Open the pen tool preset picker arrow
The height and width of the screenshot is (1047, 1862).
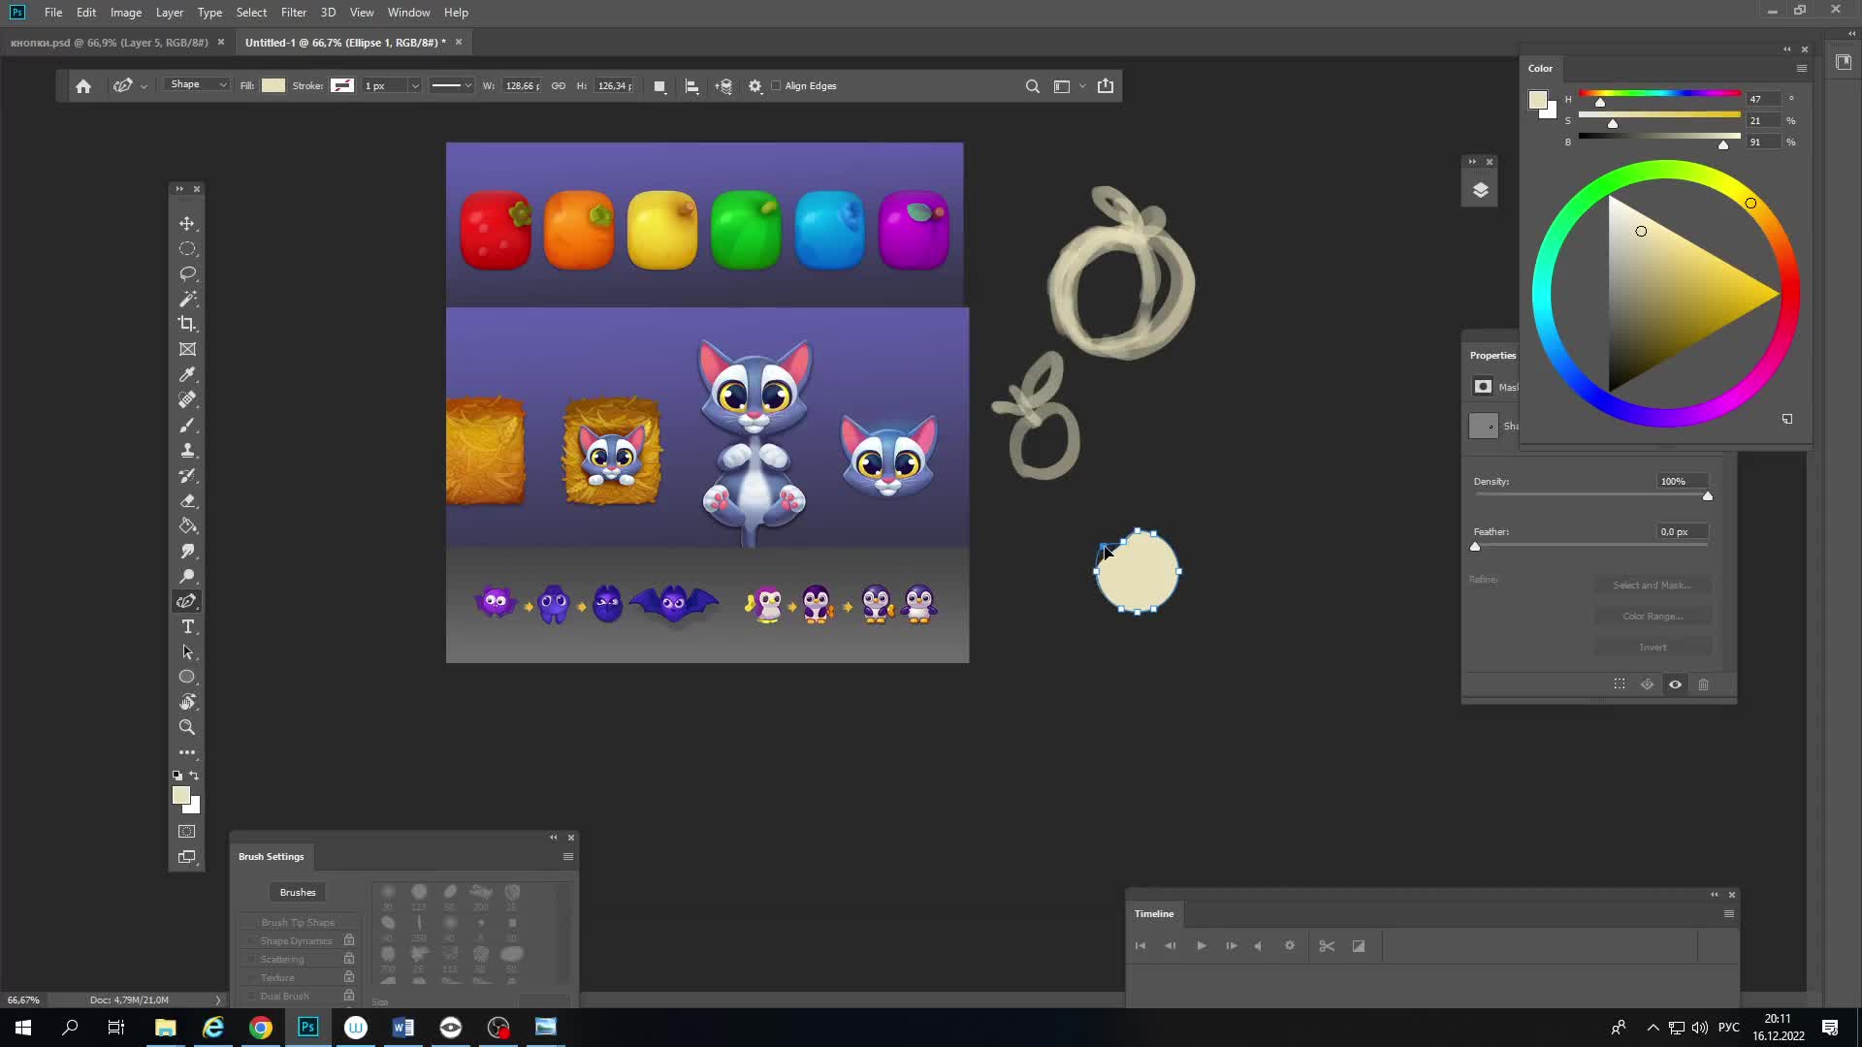click(x=144, y=86)
